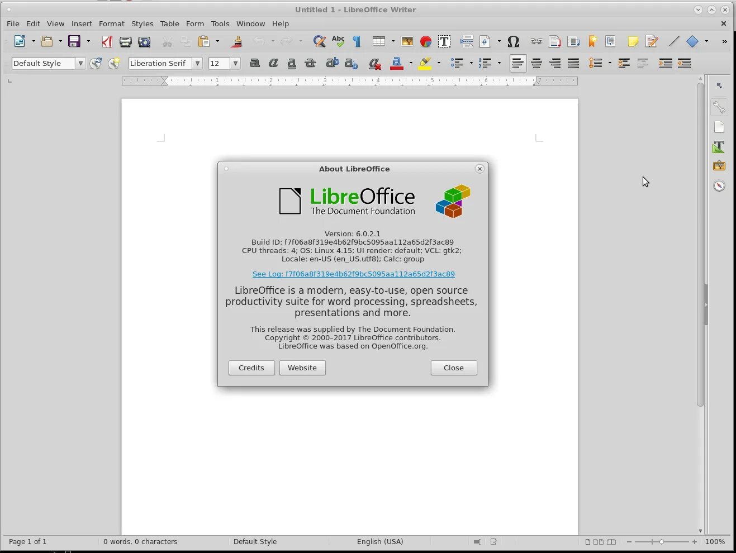
Task: Apply the red font color swatch
Action: point(397,64)
